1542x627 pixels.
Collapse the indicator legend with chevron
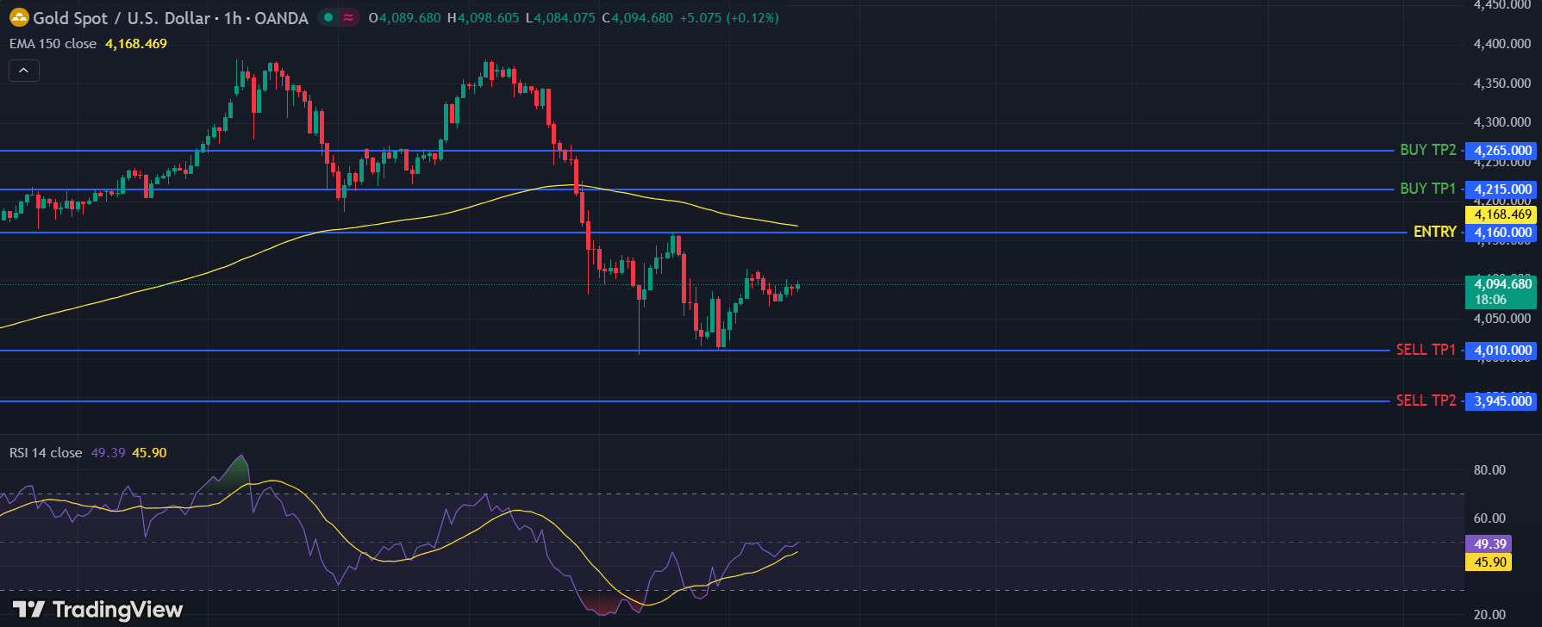click(23, 71)
